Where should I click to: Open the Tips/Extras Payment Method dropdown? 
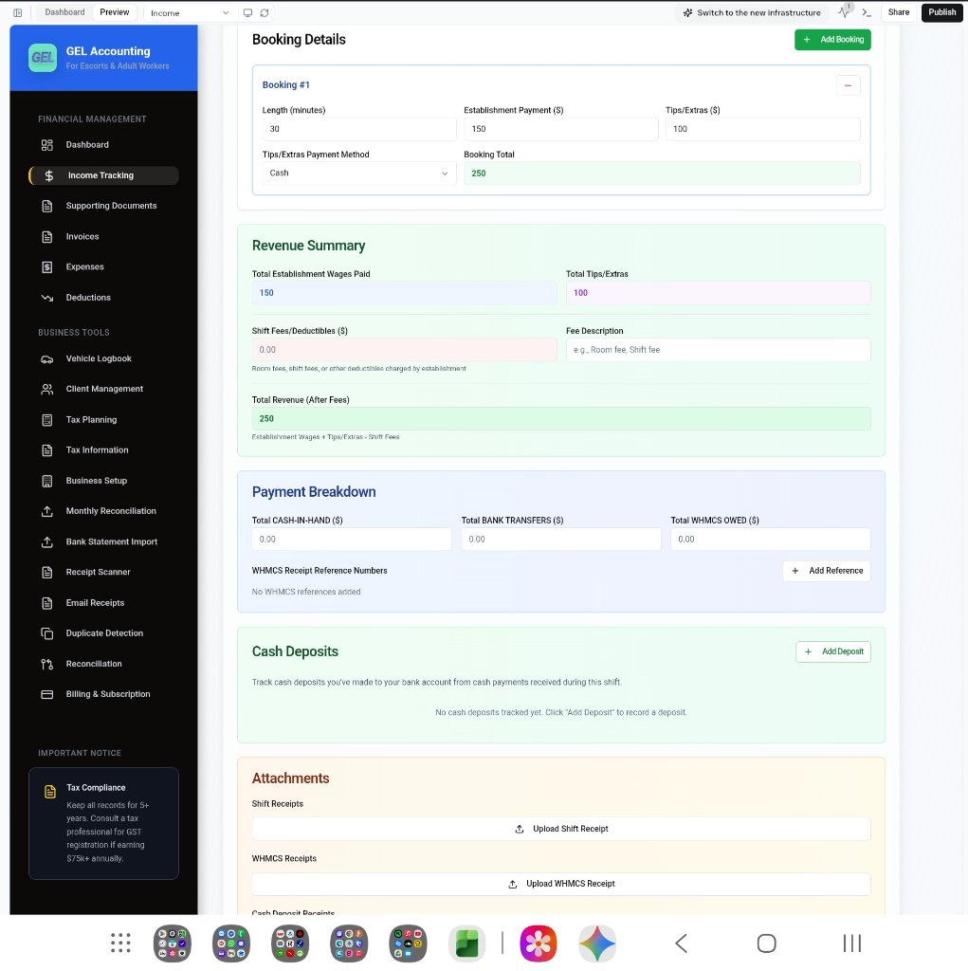357,174
